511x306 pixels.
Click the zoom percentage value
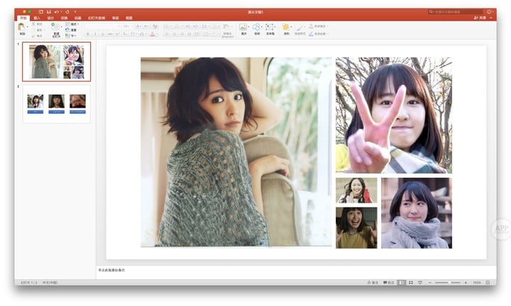[x=477, y=283]
